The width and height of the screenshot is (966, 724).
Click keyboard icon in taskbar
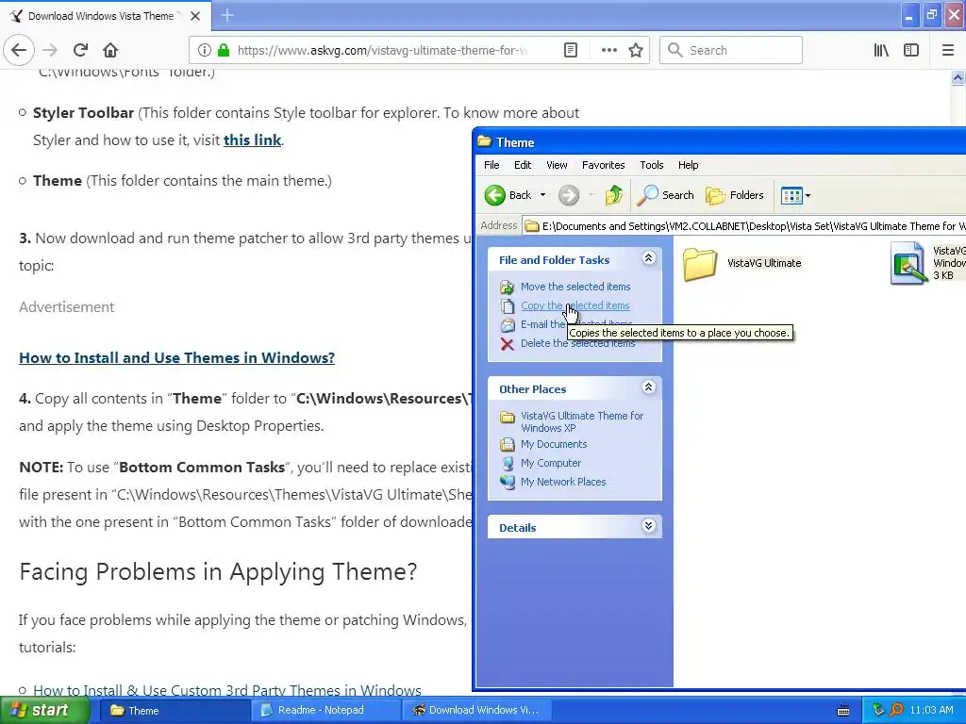tap(843, 711)
